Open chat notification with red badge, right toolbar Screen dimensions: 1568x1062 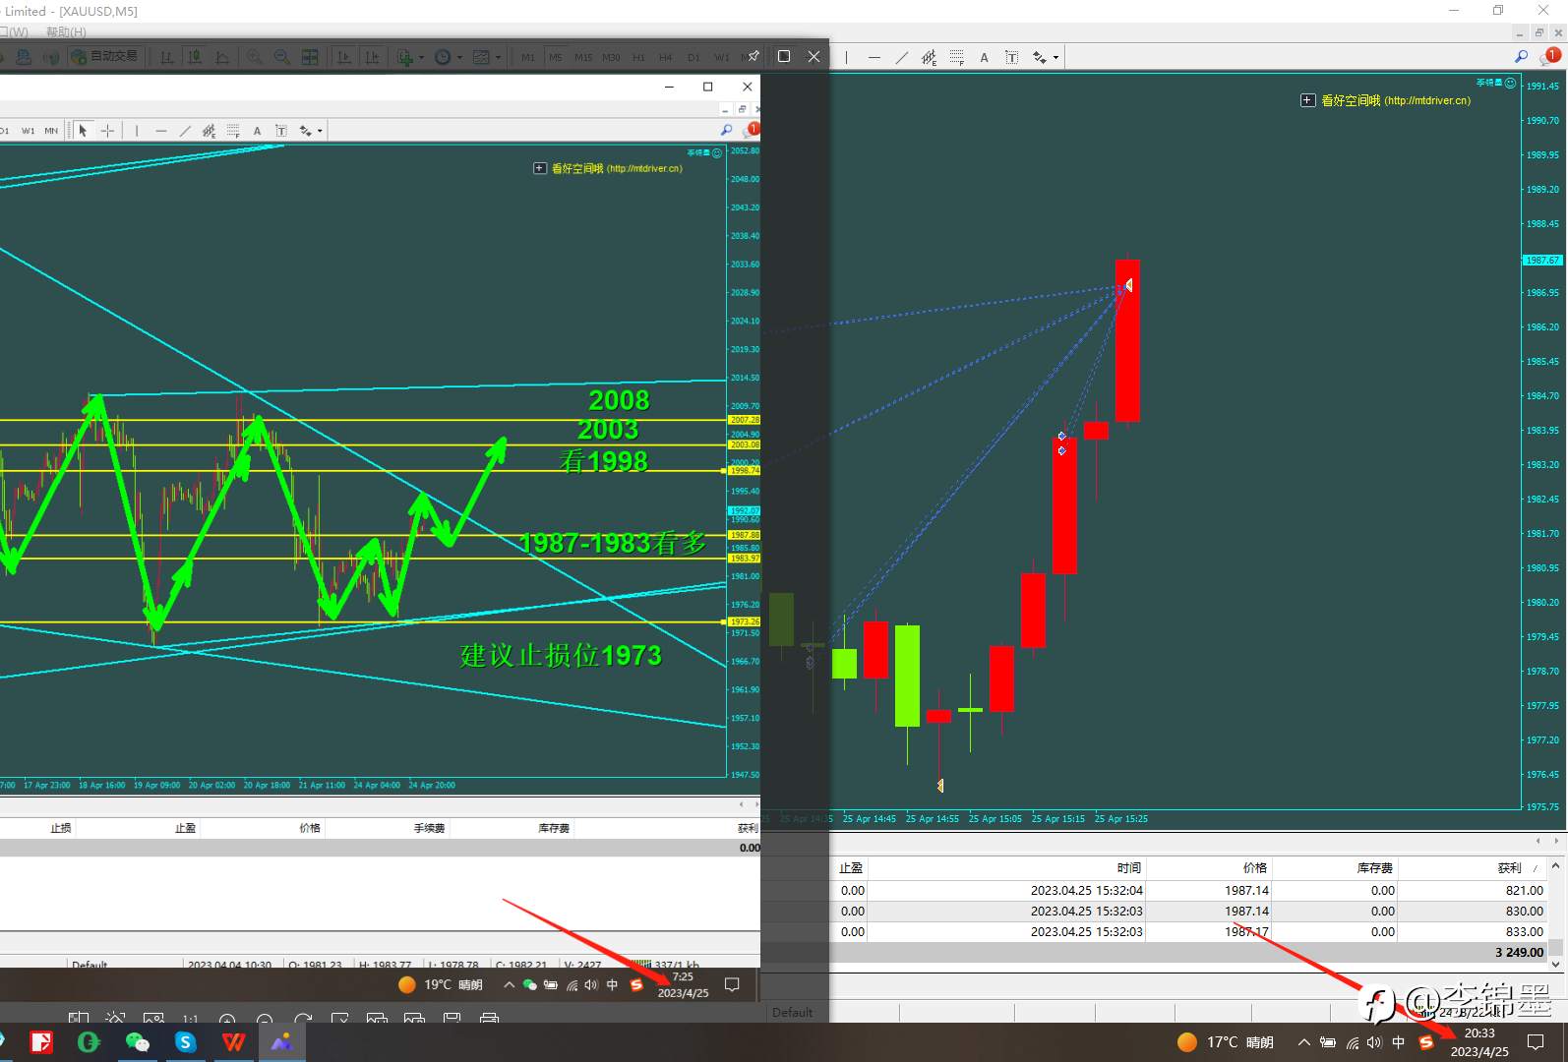(1549, 56)
